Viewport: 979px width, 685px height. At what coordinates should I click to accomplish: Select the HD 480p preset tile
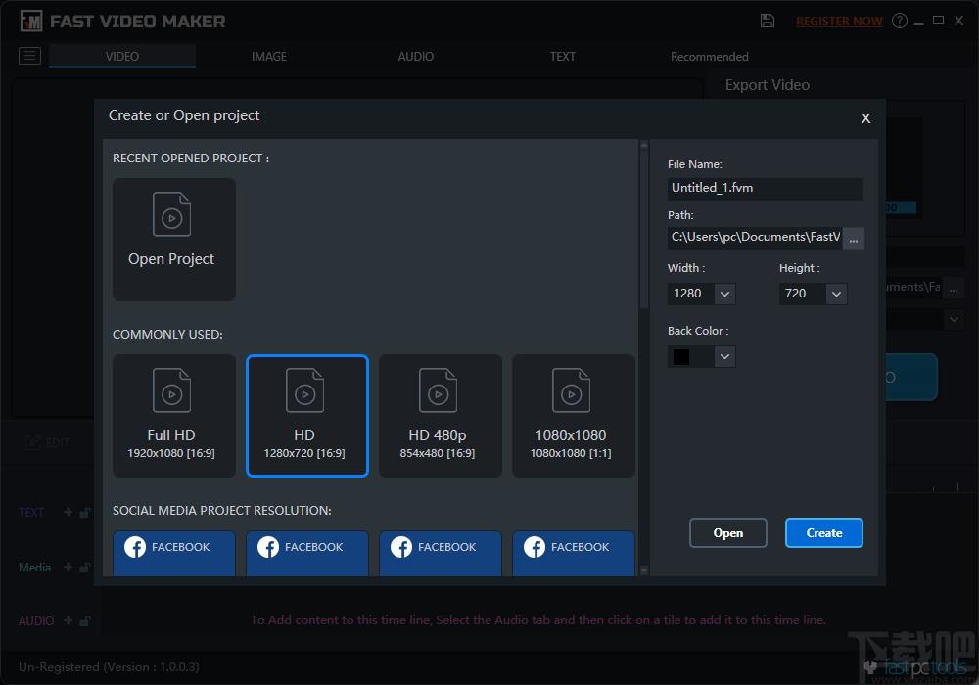point(440,415)
